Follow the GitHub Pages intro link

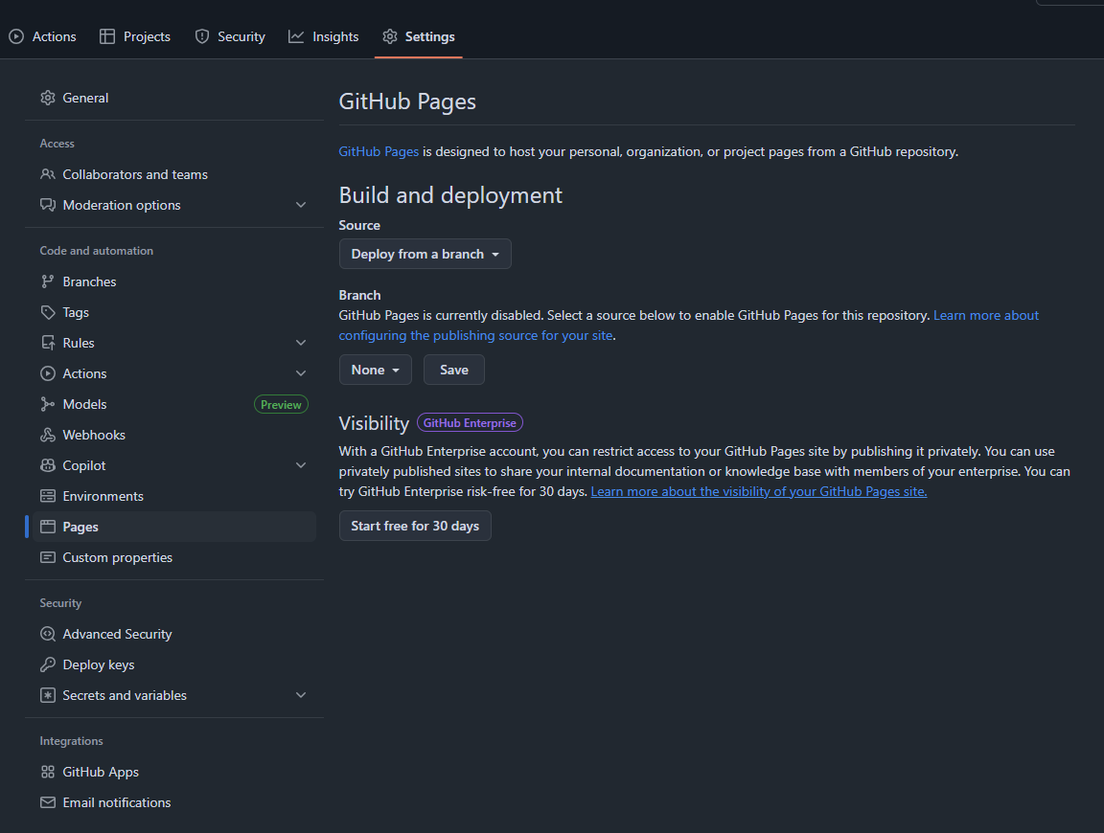pyautogui.click(x=379, y=151)
